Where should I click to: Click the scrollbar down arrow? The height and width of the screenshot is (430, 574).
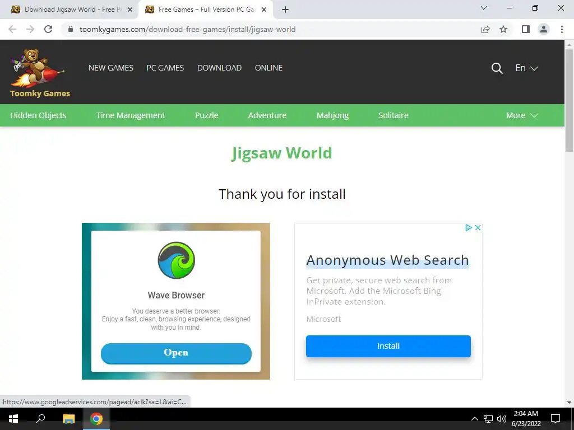pos(569,402)
